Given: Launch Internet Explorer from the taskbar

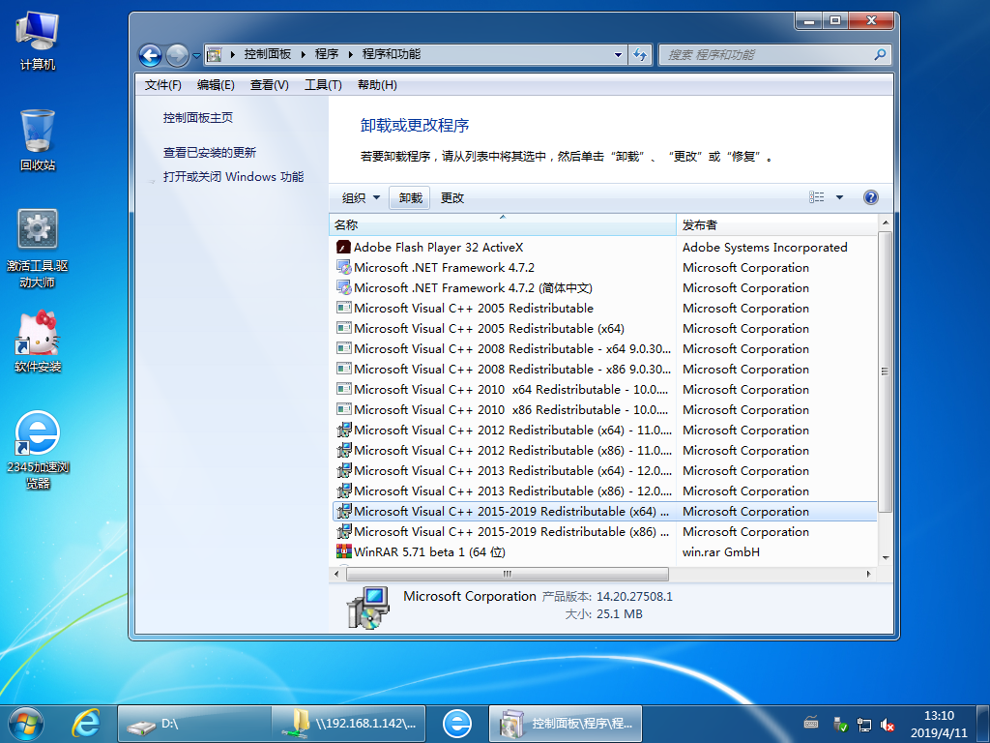Looking at the screenshot, I should coord(86,724).
